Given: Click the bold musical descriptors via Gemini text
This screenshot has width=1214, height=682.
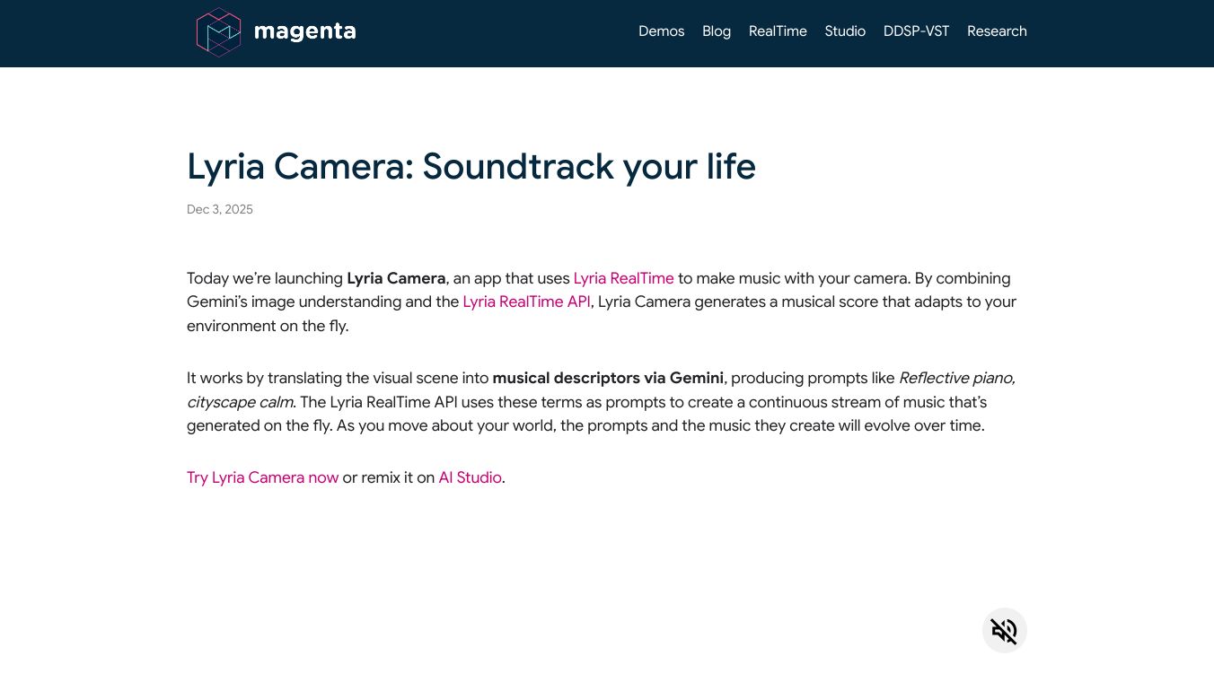Looking at the screenshot, I should tap(608, 378).
